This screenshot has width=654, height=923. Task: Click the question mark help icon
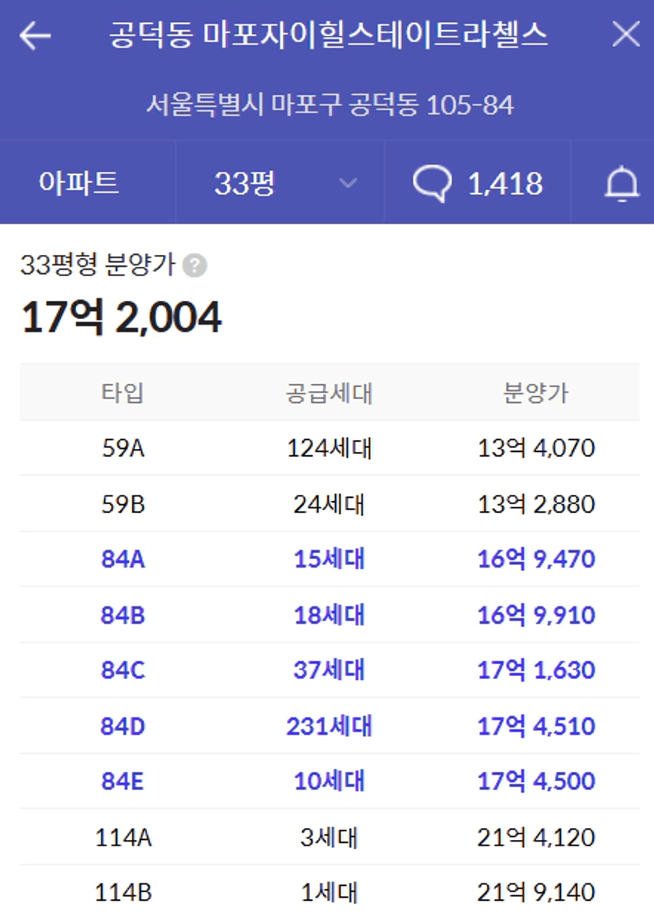[x=195, y=265]
